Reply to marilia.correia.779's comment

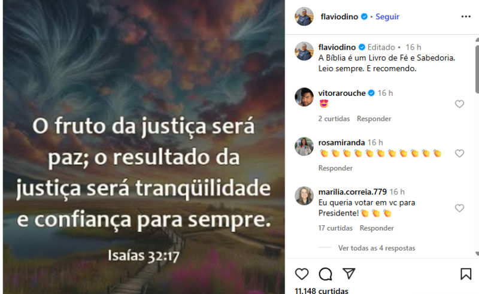point(377,228)
